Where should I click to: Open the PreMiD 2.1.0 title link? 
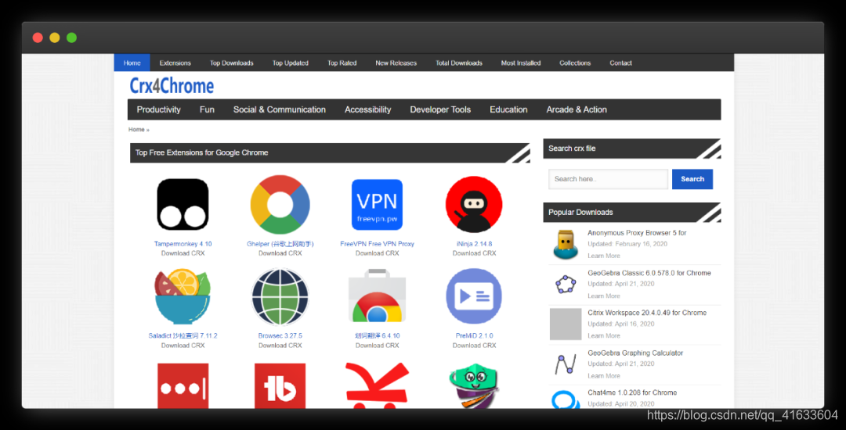(474, 336)
